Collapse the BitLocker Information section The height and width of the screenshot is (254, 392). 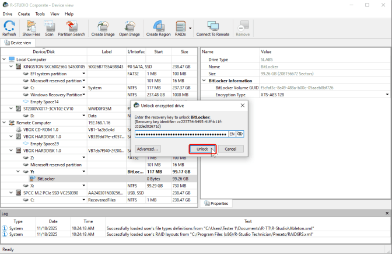(204, 81)
